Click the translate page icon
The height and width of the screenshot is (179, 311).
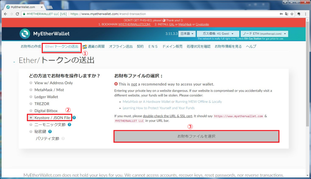[x=287, y=14]
